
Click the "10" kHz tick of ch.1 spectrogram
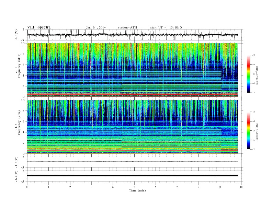(23, 43)
